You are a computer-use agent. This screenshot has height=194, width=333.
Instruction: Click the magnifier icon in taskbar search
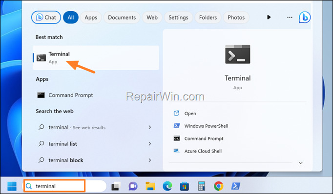[29, 186]
